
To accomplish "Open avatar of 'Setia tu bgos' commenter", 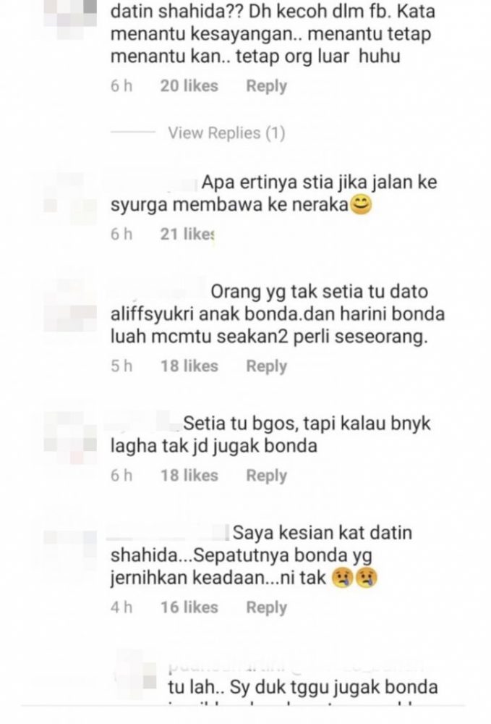I will click(x=70, y=437).
